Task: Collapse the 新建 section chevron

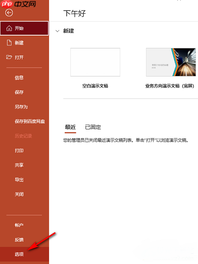Action: pos(57,31)
